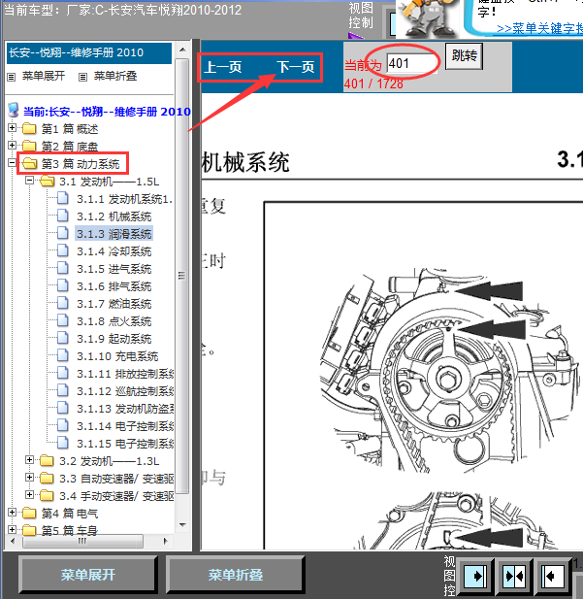
Task: Click the bottom 菜单折叠 button
Action: (x=235, y=575)
